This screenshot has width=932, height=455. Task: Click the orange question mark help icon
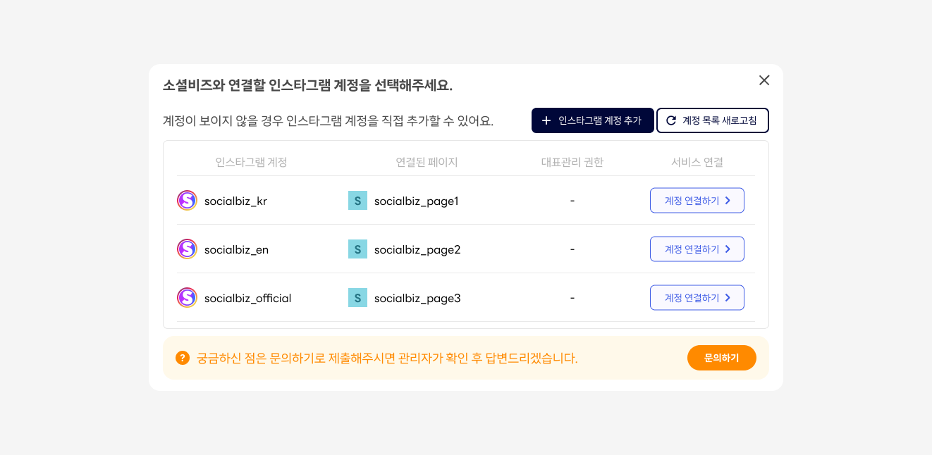pos(183,358)
